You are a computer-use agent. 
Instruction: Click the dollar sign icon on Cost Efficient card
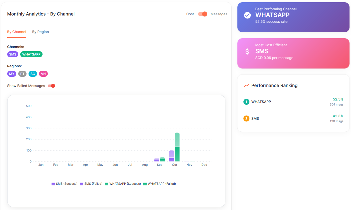coord(247,51)
